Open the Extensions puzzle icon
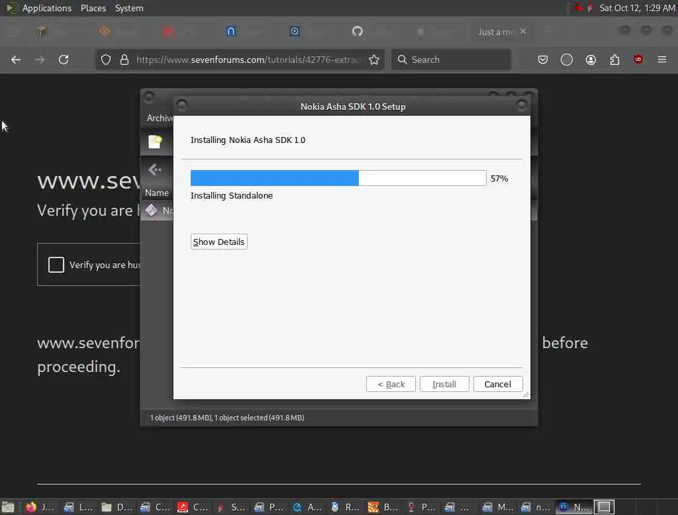 (x=614, y=60)
